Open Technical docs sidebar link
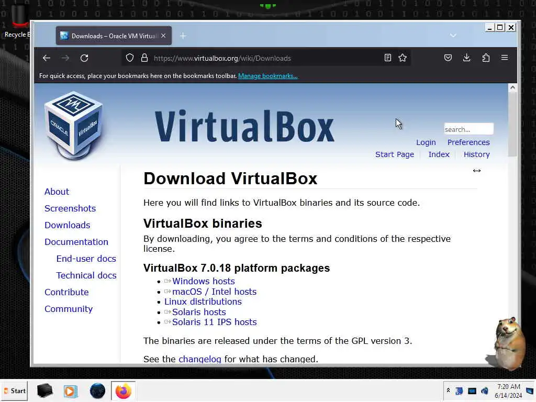The image size is (536, 402). pyautogui.click(x=86, y=275)
